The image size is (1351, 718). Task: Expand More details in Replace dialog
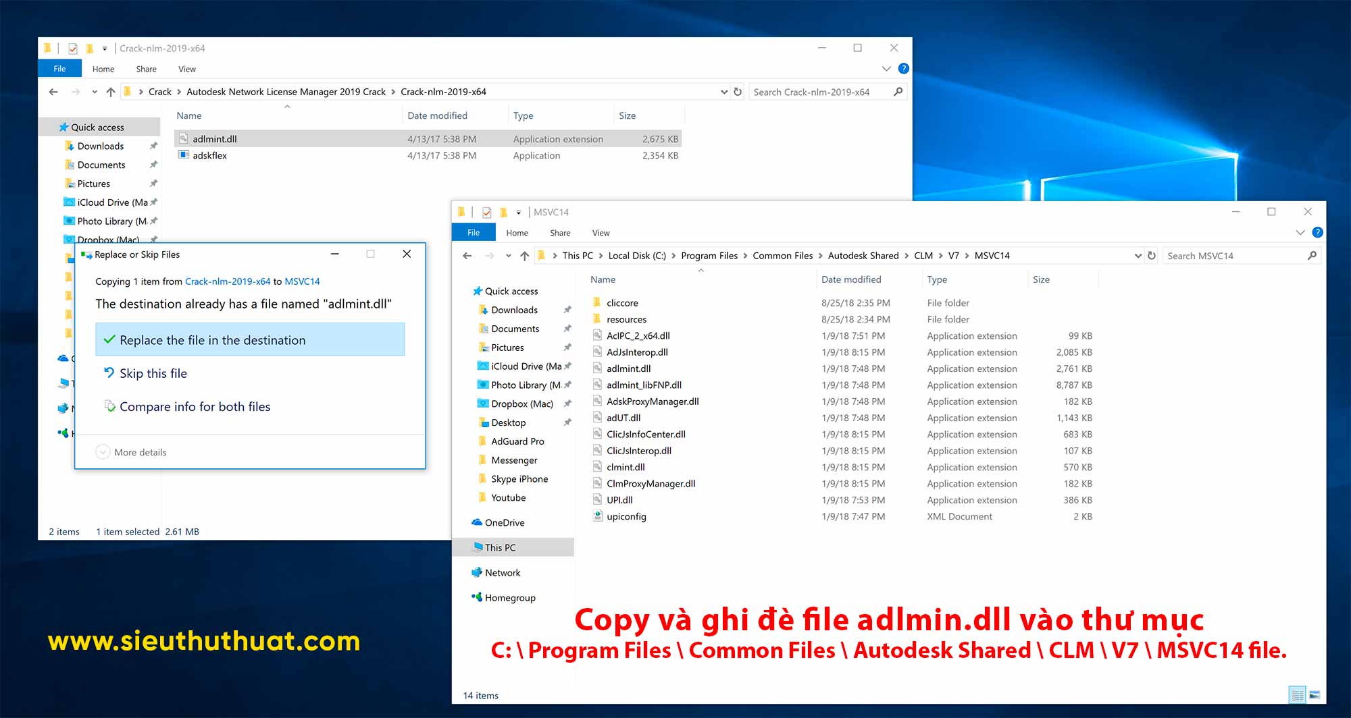click(x=103, y=452)
